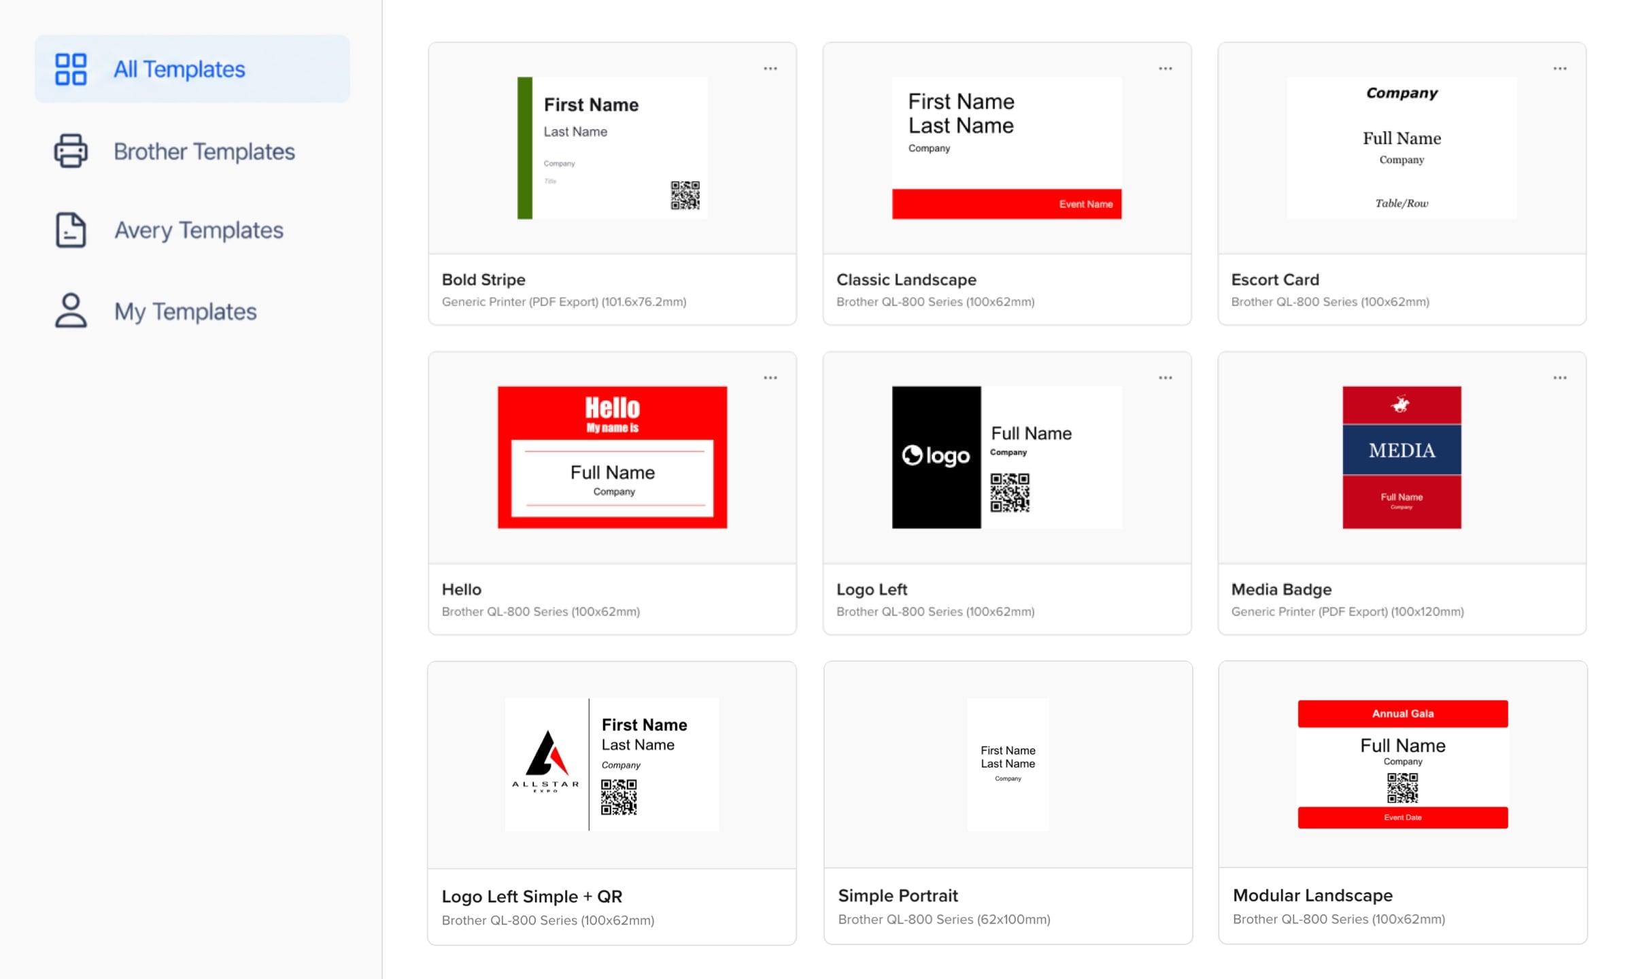Select the Hello template preview
Viewport: 1632px width, 979px height.
[612, 457]
